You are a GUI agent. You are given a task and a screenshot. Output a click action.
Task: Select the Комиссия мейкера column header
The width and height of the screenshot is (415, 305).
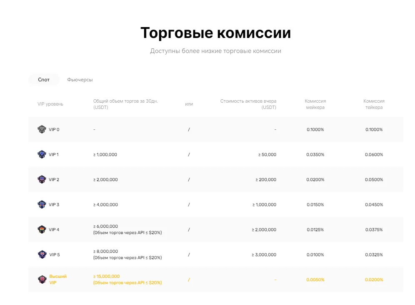click(x=315, y=104)
